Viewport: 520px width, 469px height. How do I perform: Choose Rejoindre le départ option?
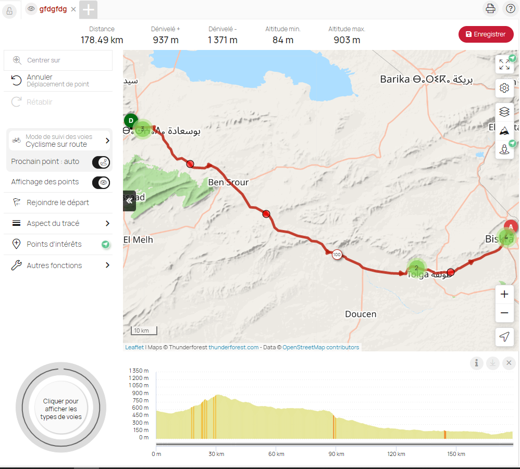57,202
